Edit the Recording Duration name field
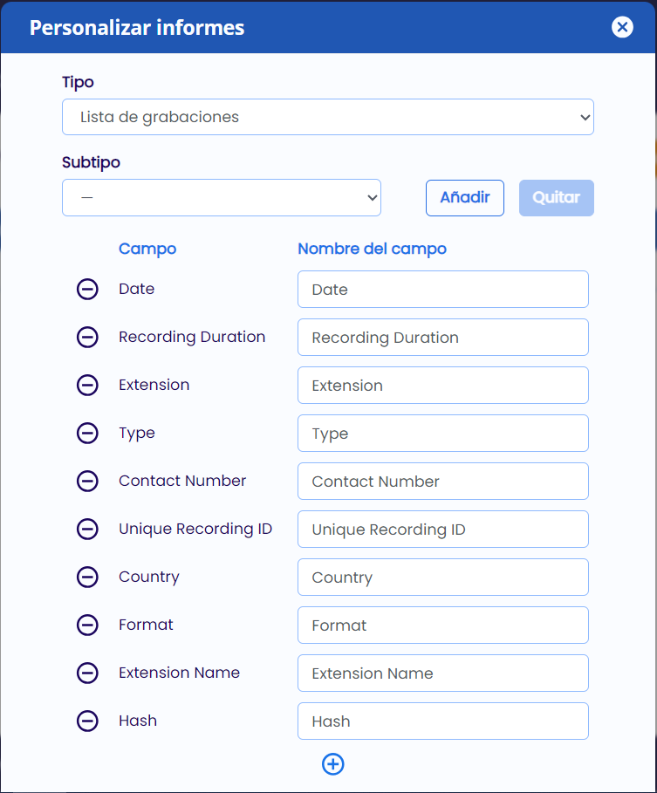Image resolution: width=657 pixels, height=793 pixels. [x=443, y=338]
